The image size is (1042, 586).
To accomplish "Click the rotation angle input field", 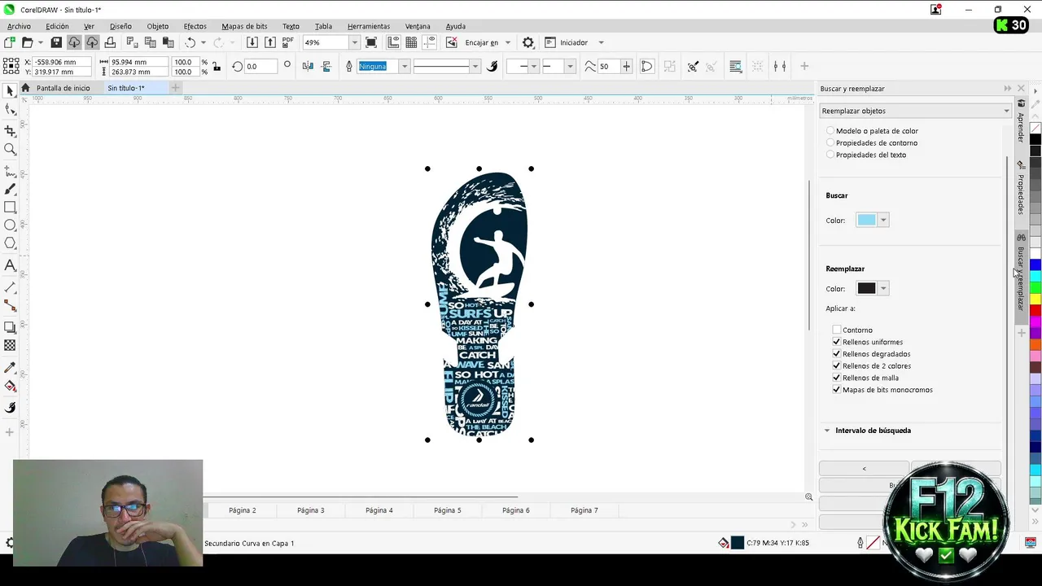I will point(260,66).
